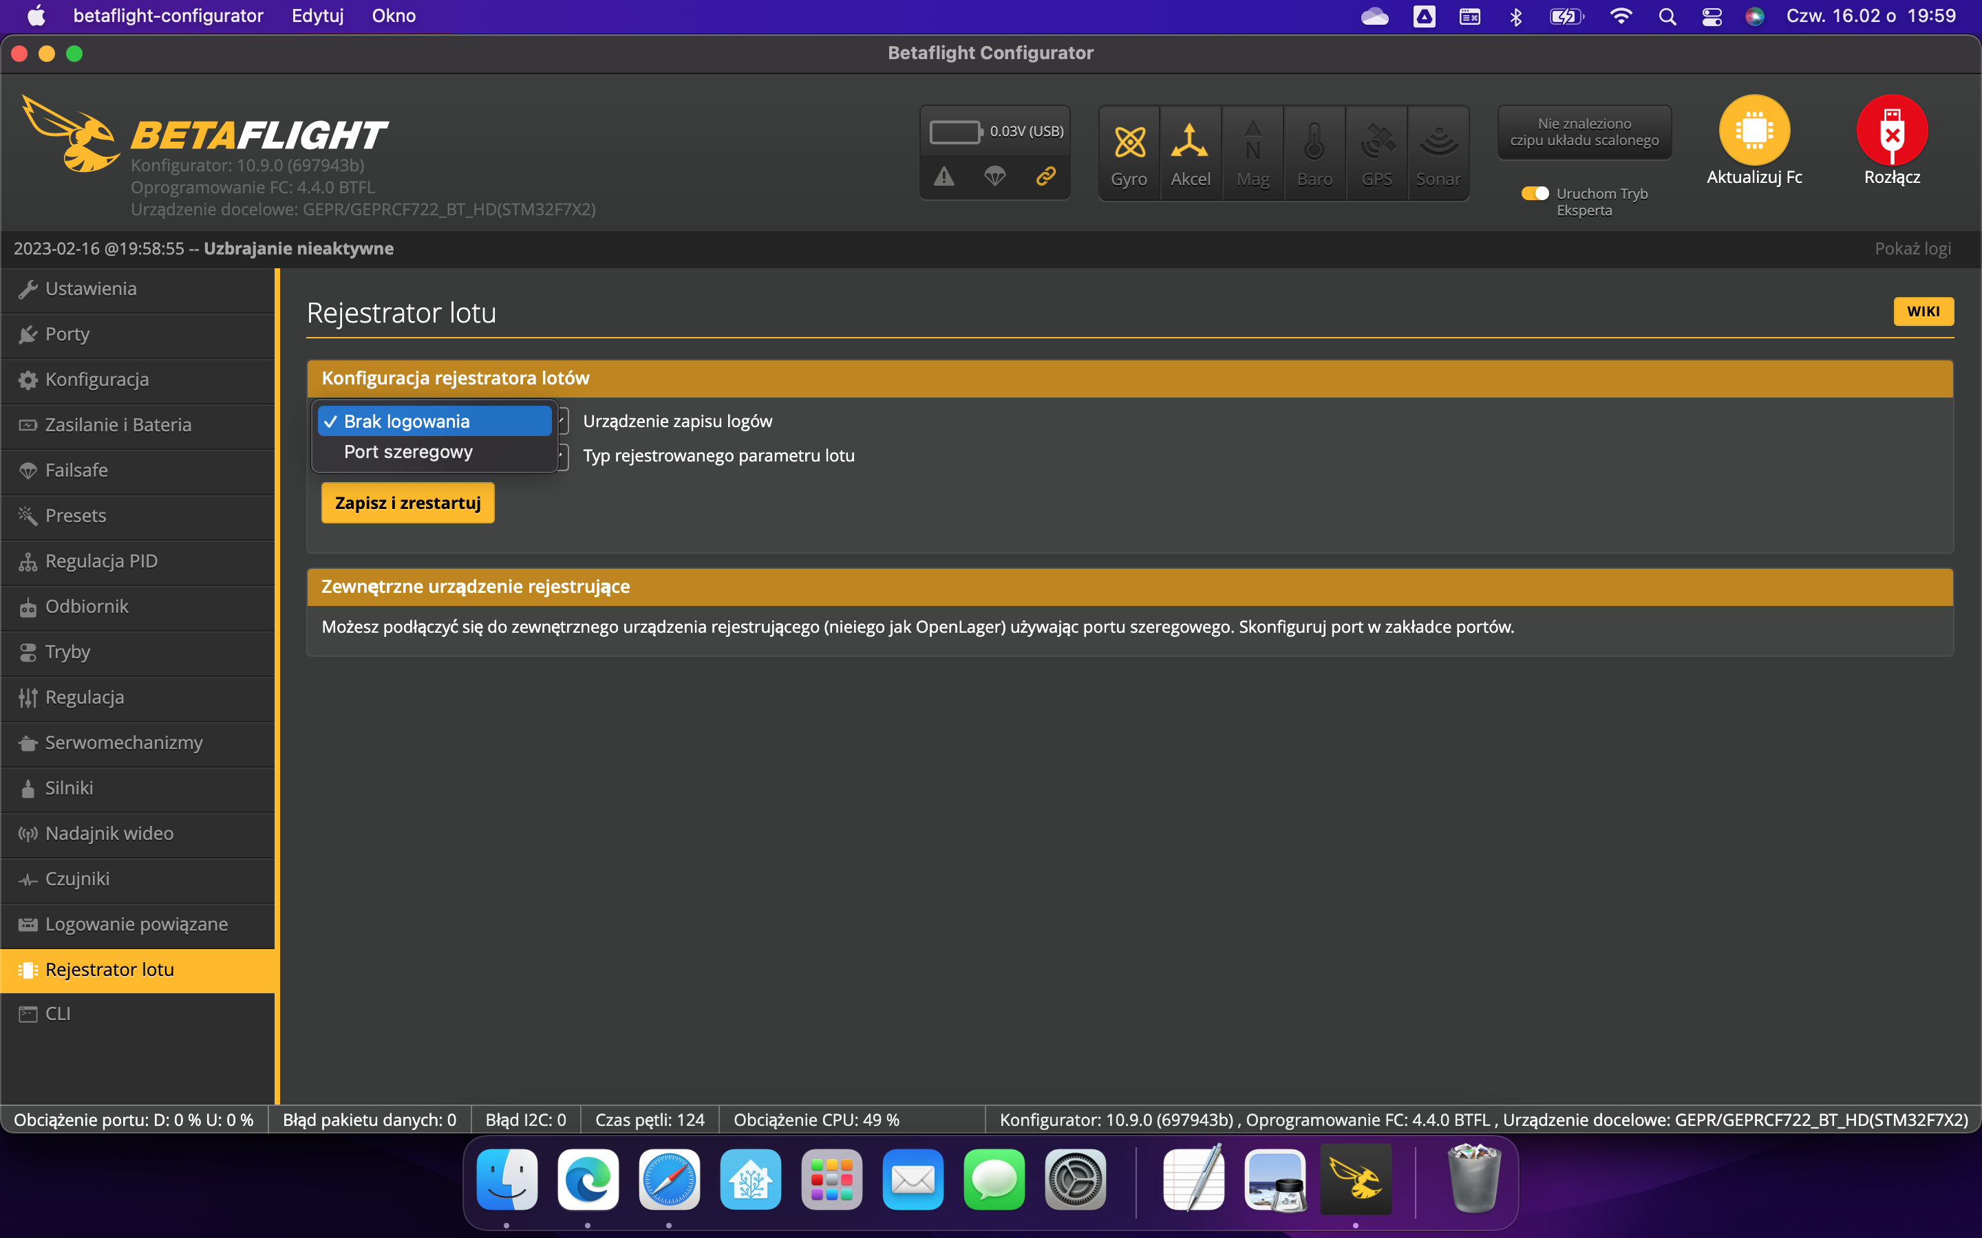Viewport: 1982px width, 1238px height.
Task: Click Aktualizuj Fc firmware chip icon
Action: [x=1754, y=131]
